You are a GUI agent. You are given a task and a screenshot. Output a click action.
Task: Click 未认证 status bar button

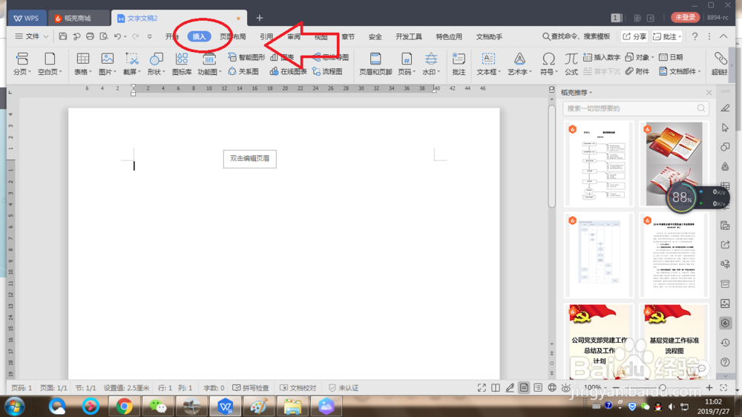click(x=344, y=387)
